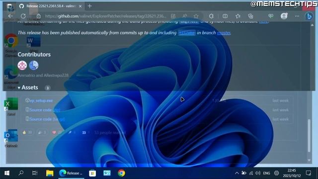The image size is (318, 179).
Task: Open the blue contributor avatar
Action: tap(34, 65)
